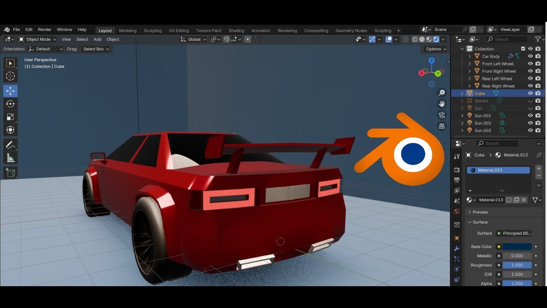This screenshot has height=308, width=547.
Task: Toggle eye icon for Sun.001
Action: point(530,115)
